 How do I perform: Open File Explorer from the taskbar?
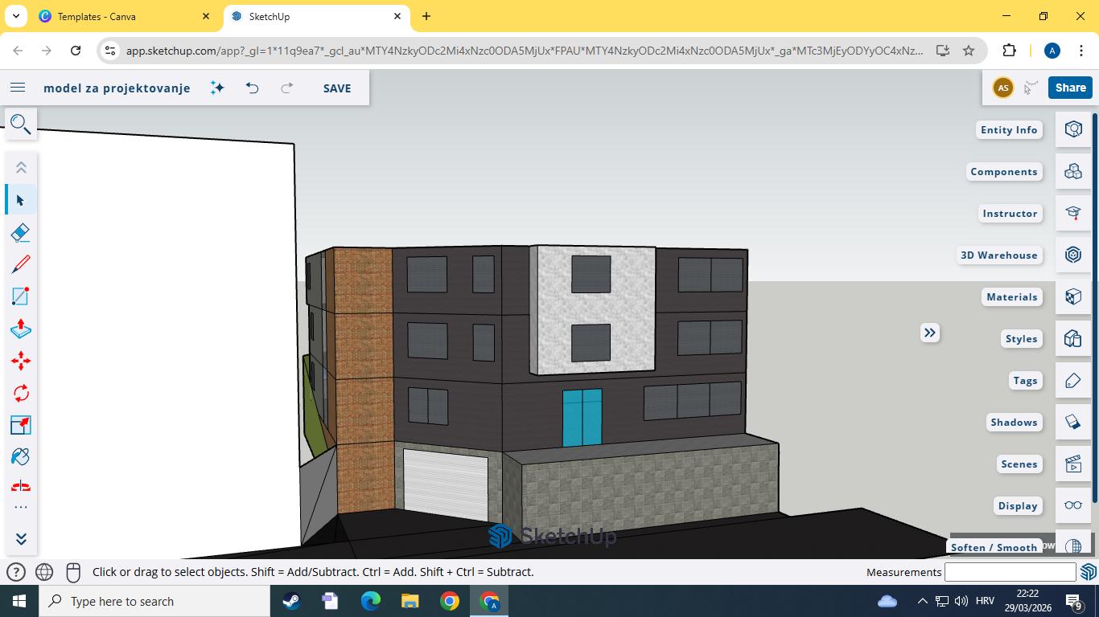point(410,601)
